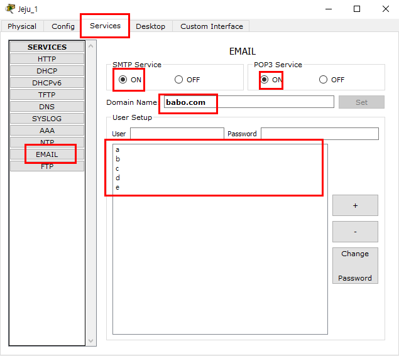Add a user with the plus button
399x356 pixels.
(355, 205)
